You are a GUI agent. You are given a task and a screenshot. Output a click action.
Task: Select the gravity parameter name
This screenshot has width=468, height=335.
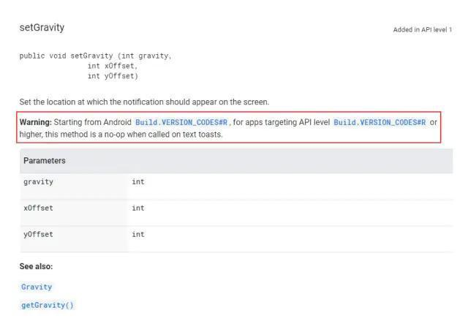38,182
